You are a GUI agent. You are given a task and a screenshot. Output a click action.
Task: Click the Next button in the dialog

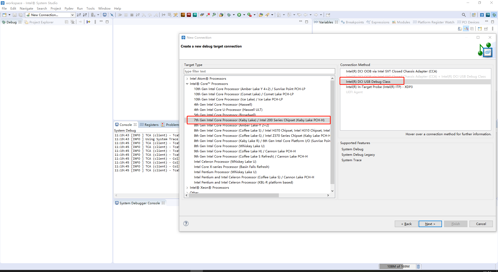(x=430, y=224)
